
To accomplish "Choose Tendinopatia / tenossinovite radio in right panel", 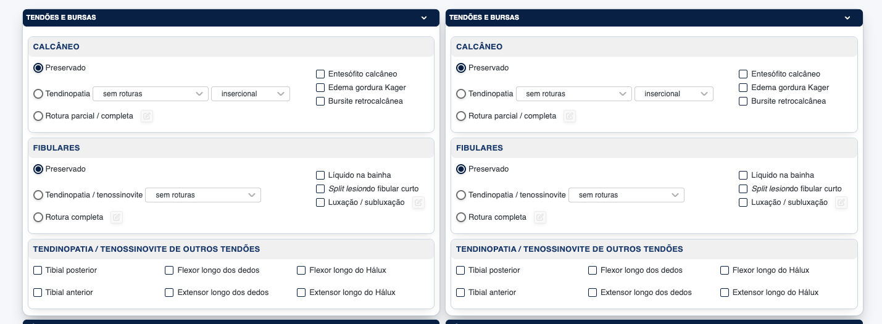I will [x=461, y=195].
